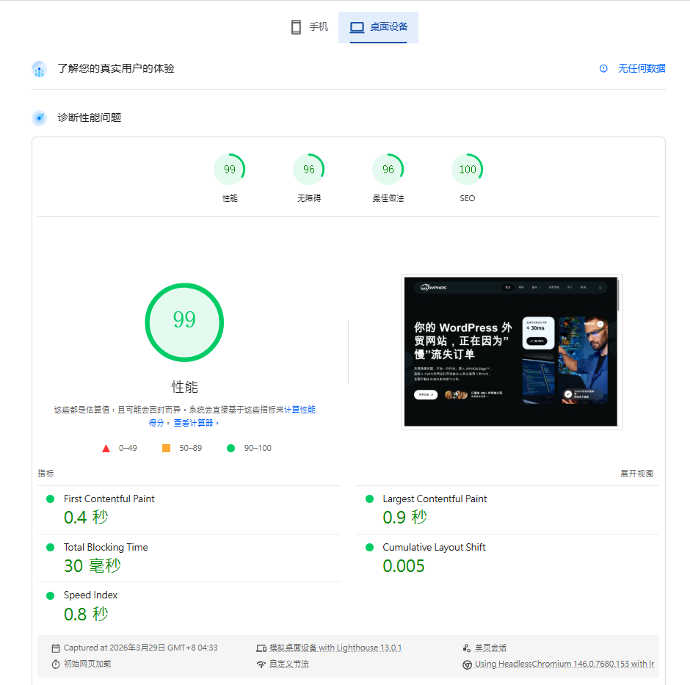
Task: Expand the First Contentful Paint metric
Action: point(109,499)
